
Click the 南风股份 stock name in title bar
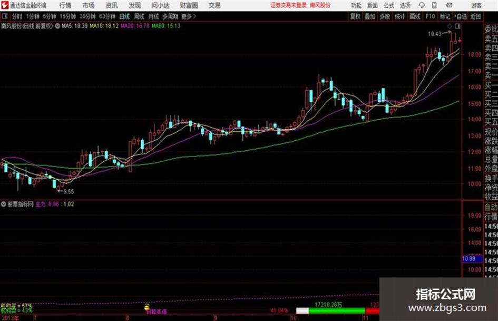[320, 5]
